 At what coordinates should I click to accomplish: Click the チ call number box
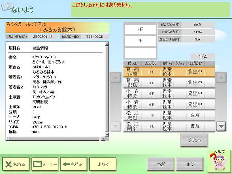point(140,41)
